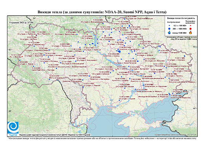This screenshot has width=204, height=144.
Task: Click the large red legend circle
Action: [191, 29]
